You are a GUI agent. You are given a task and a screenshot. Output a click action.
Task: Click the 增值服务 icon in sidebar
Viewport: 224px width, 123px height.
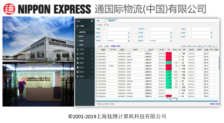pyautogui.click(x=78, y=63)
